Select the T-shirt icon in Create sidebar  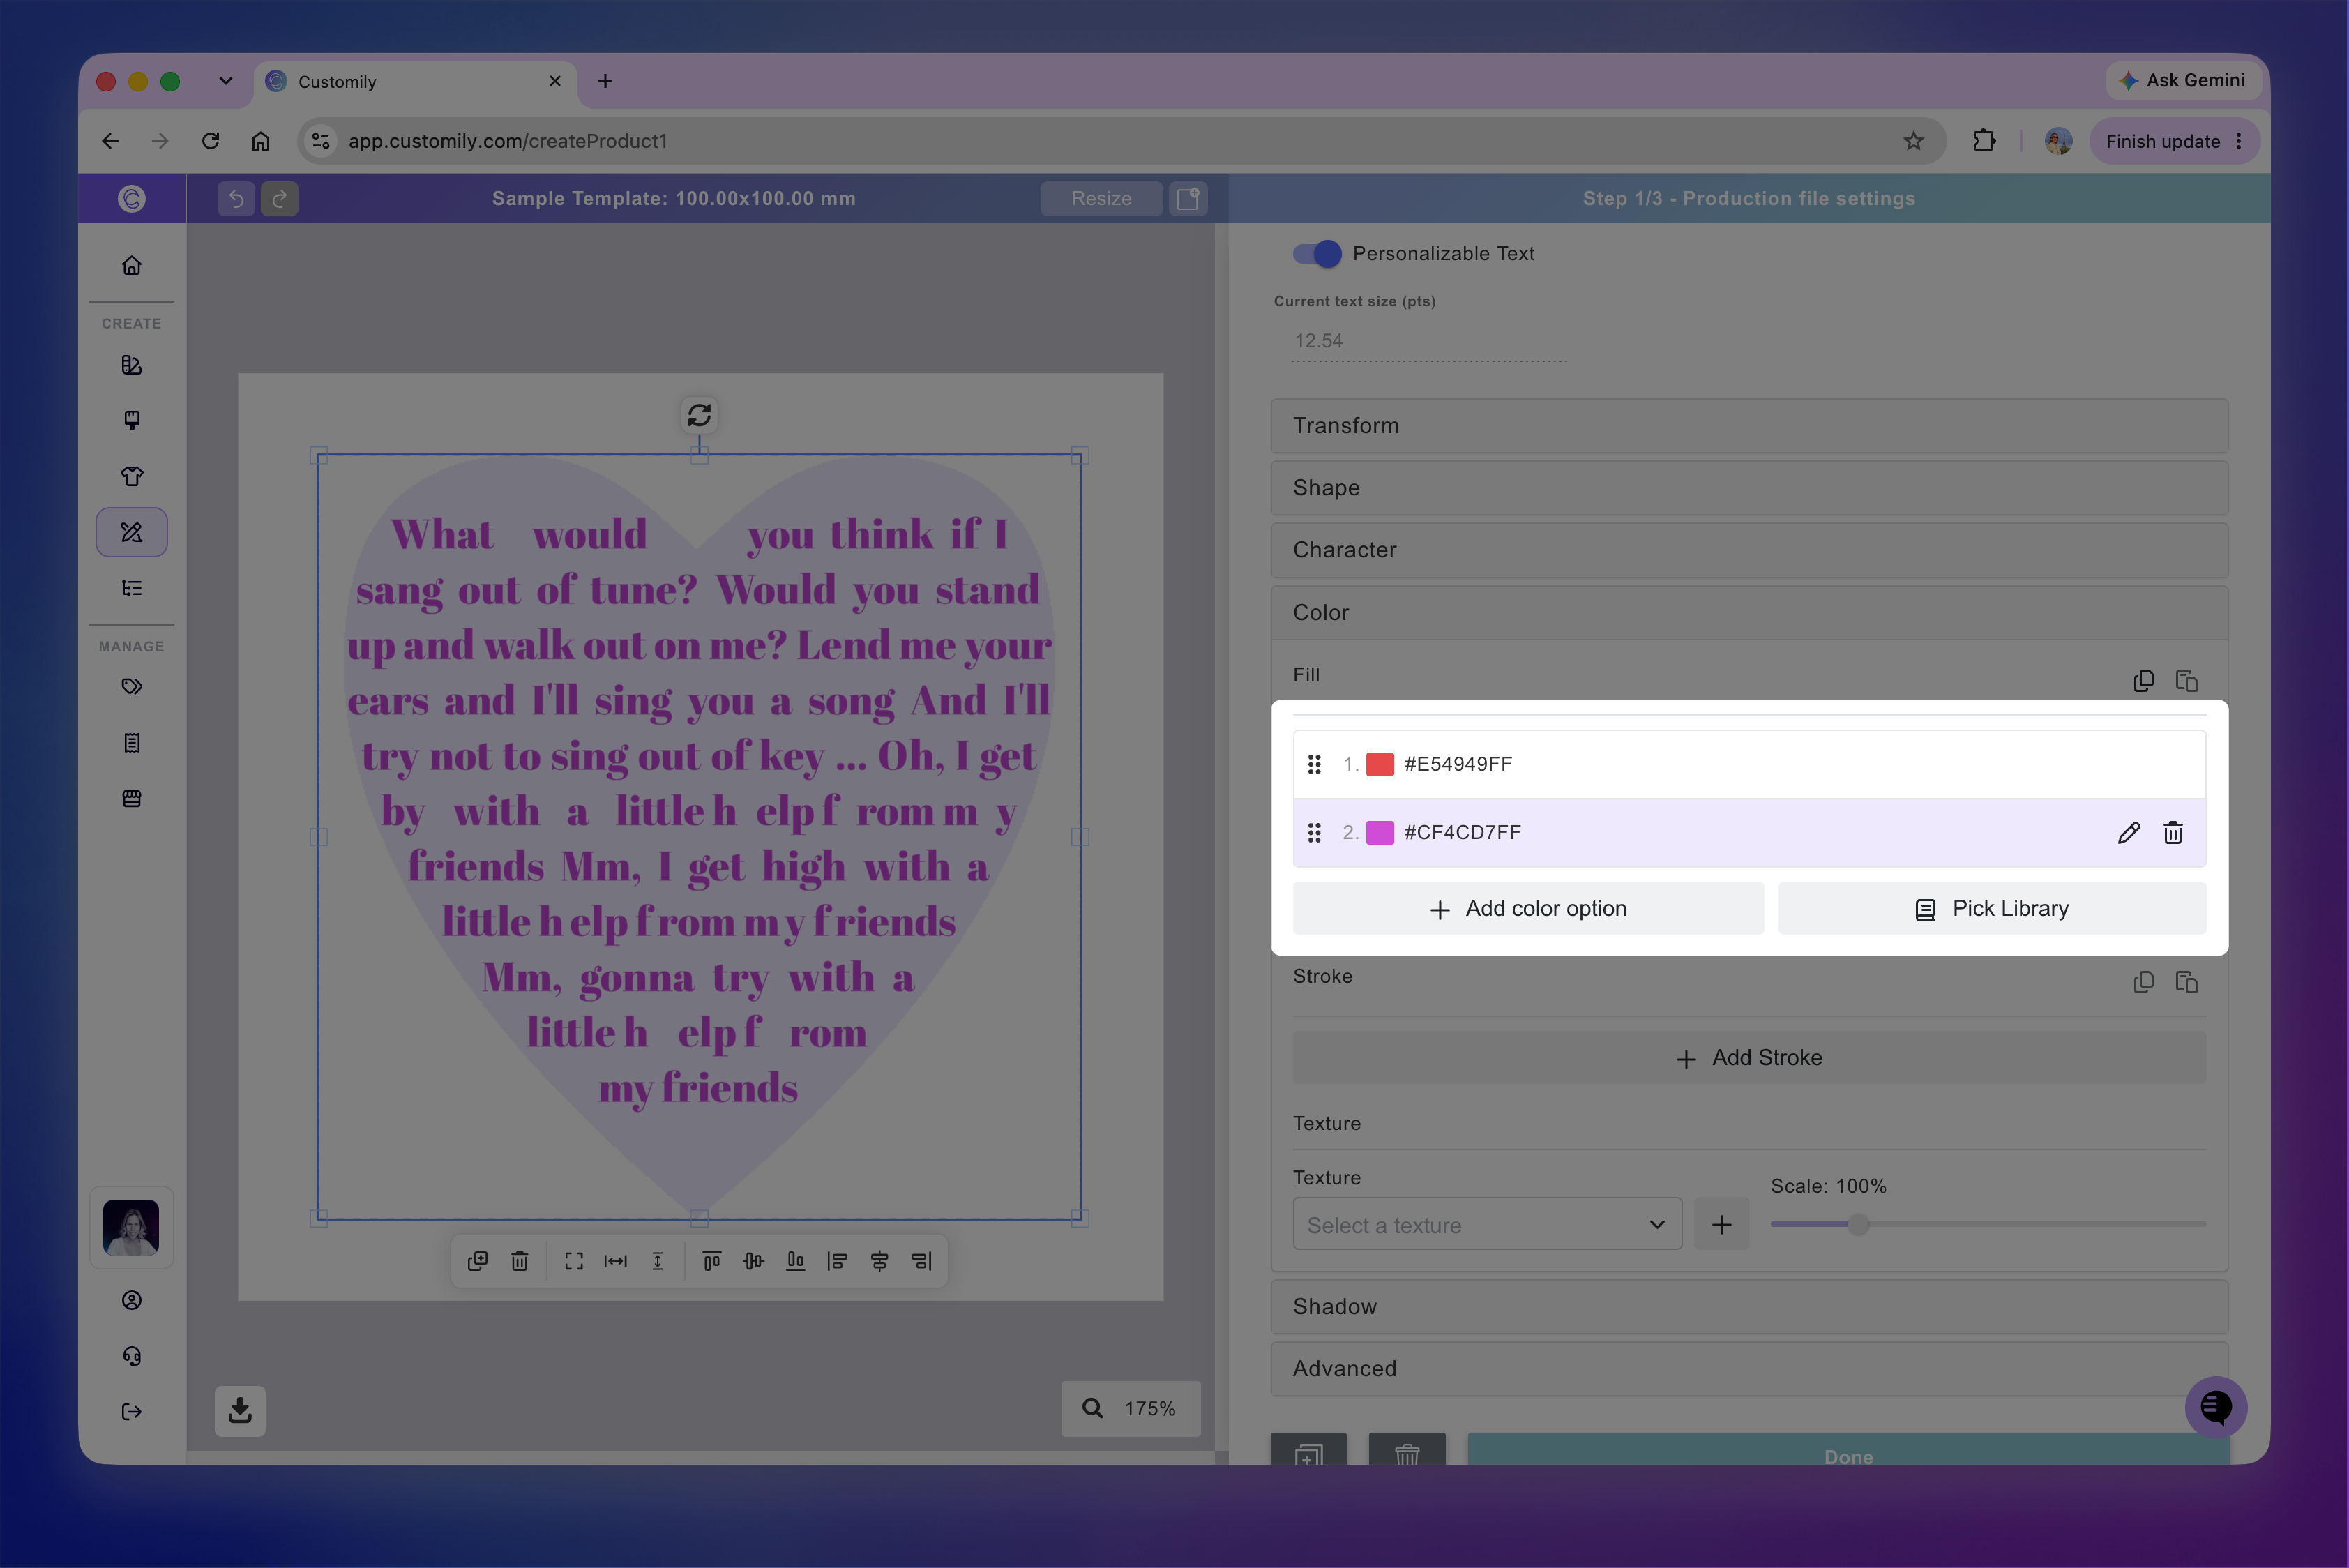(x=132, y=476)
